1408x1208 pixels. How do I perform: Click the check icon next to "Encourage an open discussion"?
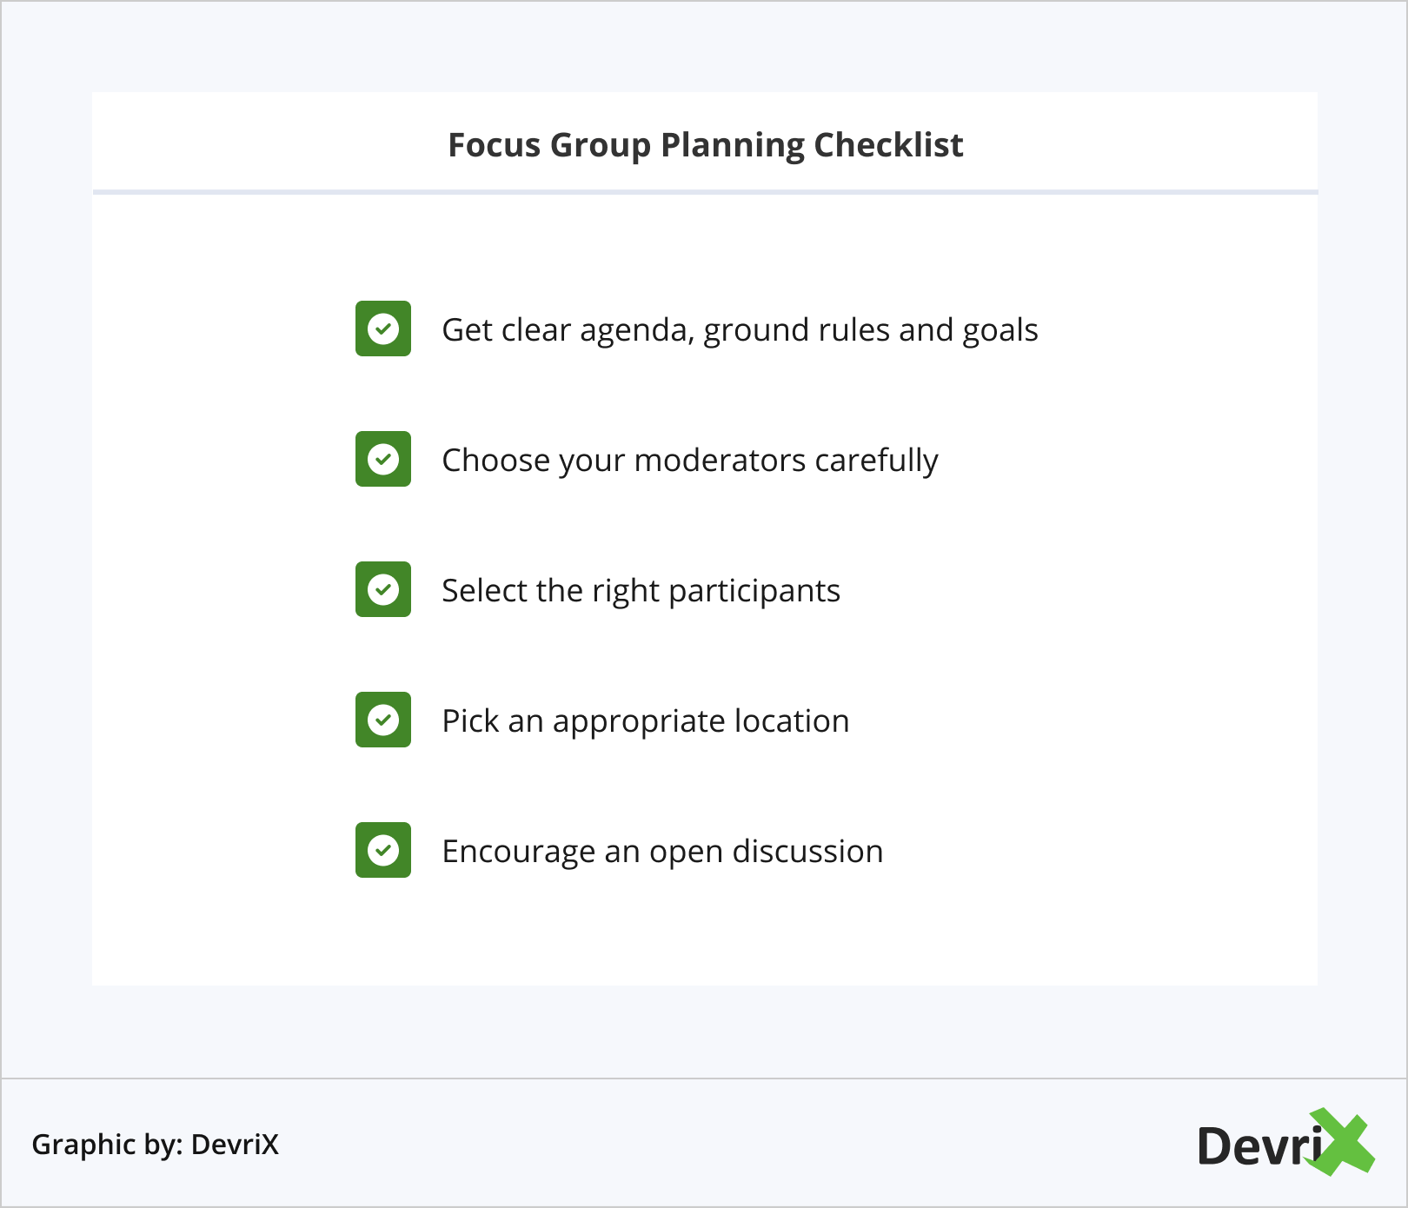point(383,850)
